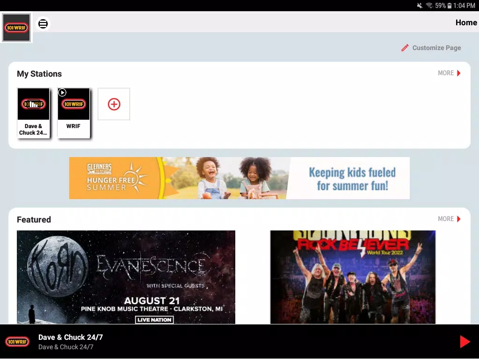Open MORE in Featured section
Viewport: 479px width, 359px height.
pos(449,219)
